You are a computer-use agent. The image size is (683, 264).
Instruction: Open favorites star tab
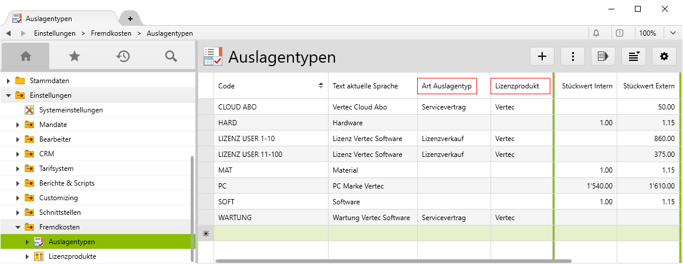(74, 56)
